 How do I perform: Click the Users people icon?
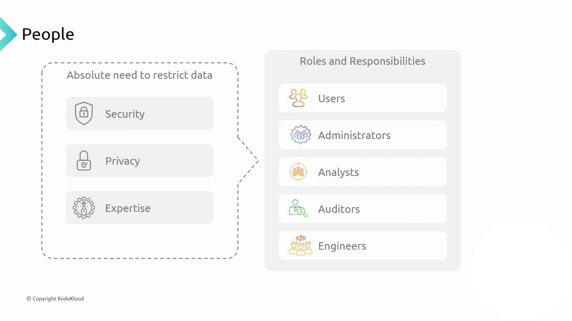click(x=298, y=98)
